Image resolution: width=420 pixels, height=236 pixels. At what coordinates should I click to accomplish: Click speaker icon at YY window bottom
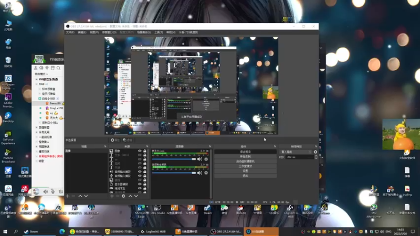click(x=46, y=191)
